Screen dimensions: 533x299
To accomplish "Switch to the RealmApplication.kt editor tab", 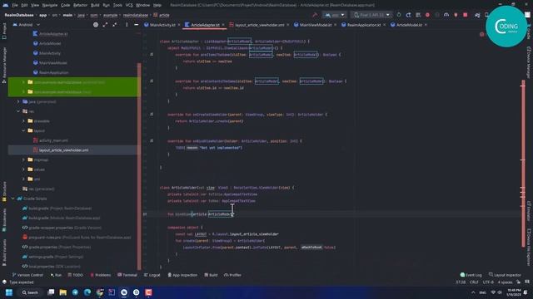I will (x=363, y=25).
